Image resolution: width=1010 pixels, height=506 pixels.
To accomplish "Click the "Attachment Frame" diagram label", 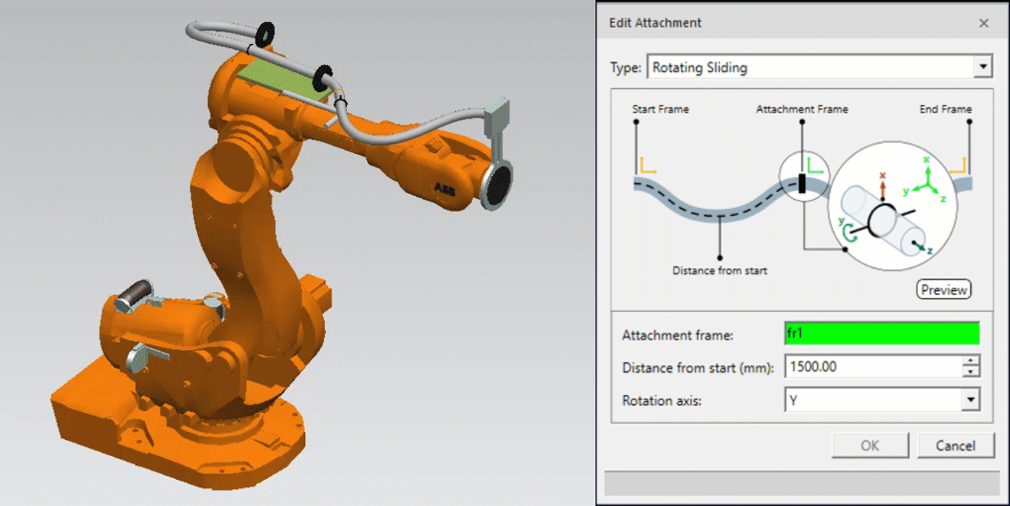I will 802,109.
